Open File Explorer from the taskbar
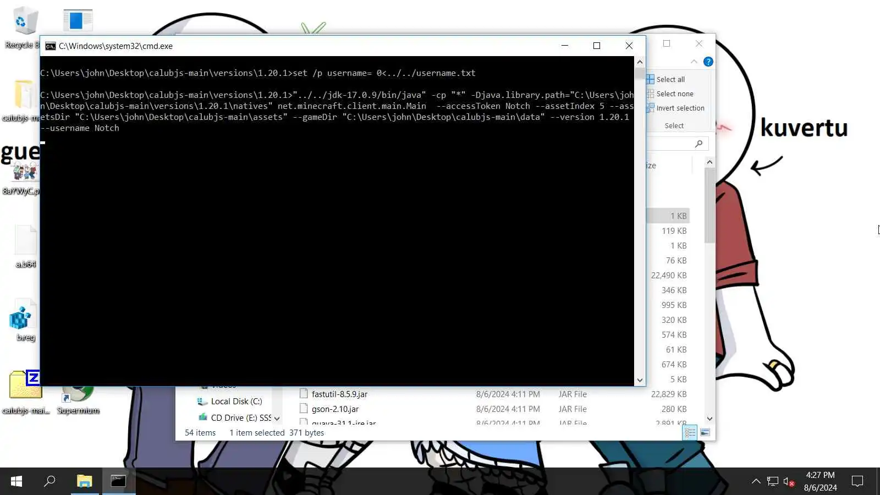 [x=84, y=481]
